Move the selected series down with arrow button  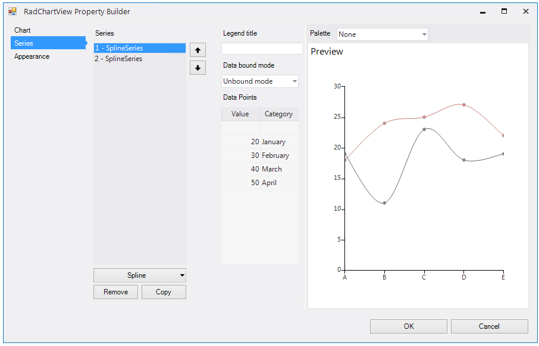tap(198, 68)
